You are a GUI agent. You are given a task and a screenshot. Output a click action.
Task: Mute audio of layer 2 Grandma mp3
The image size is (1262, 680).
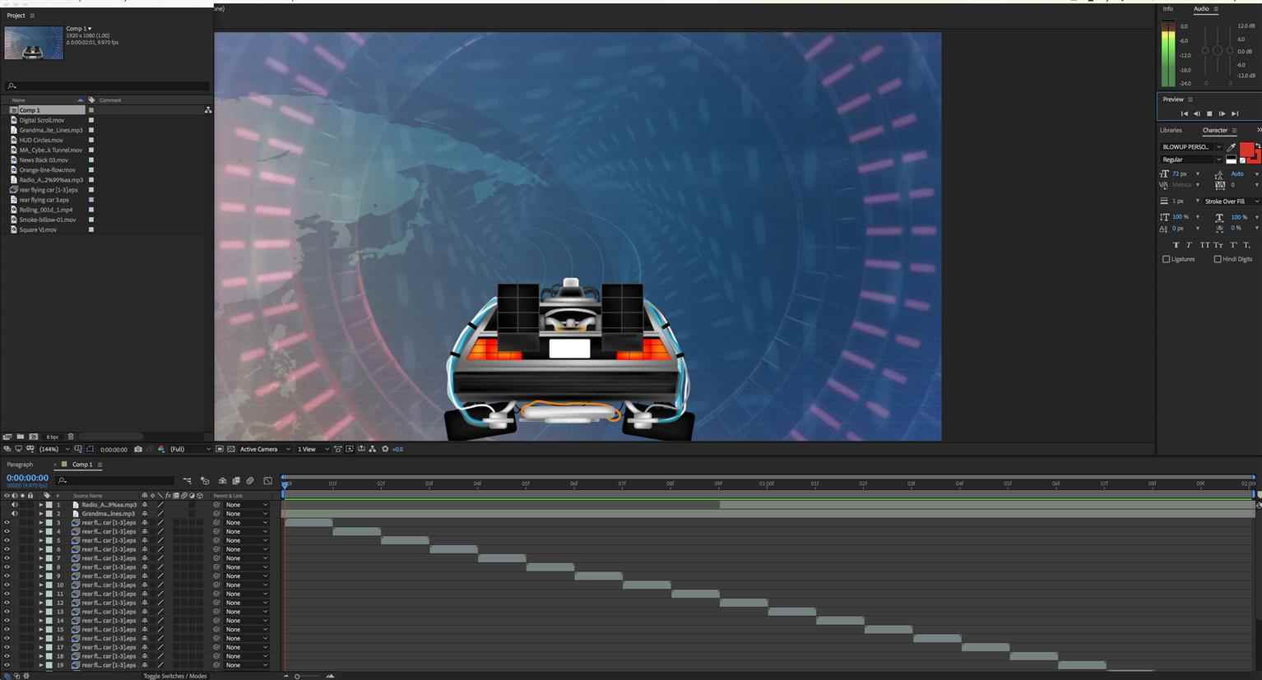pos(14,514)
